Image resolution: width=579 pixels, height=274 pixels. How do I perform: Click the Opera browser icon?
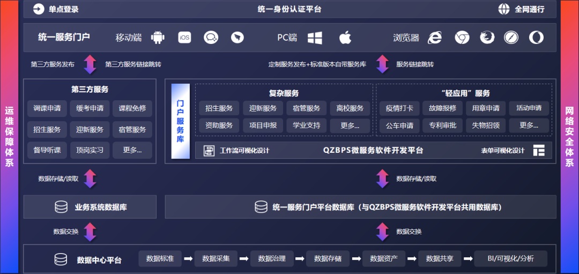536,38
